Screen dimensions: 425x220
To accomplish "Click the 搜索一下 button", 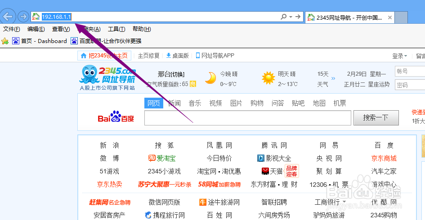I will point(376,118).
